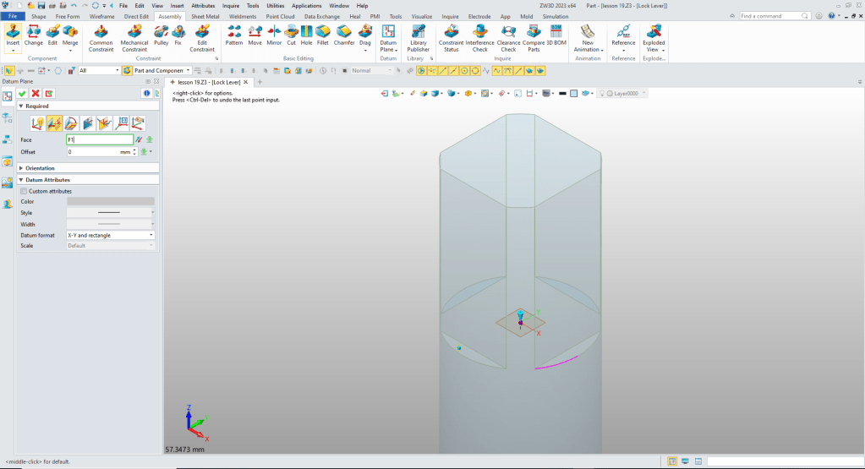This screenshot has width=865, height=469.
Task: Cancel datum plane with red X
Action: (x=36, y=93)
